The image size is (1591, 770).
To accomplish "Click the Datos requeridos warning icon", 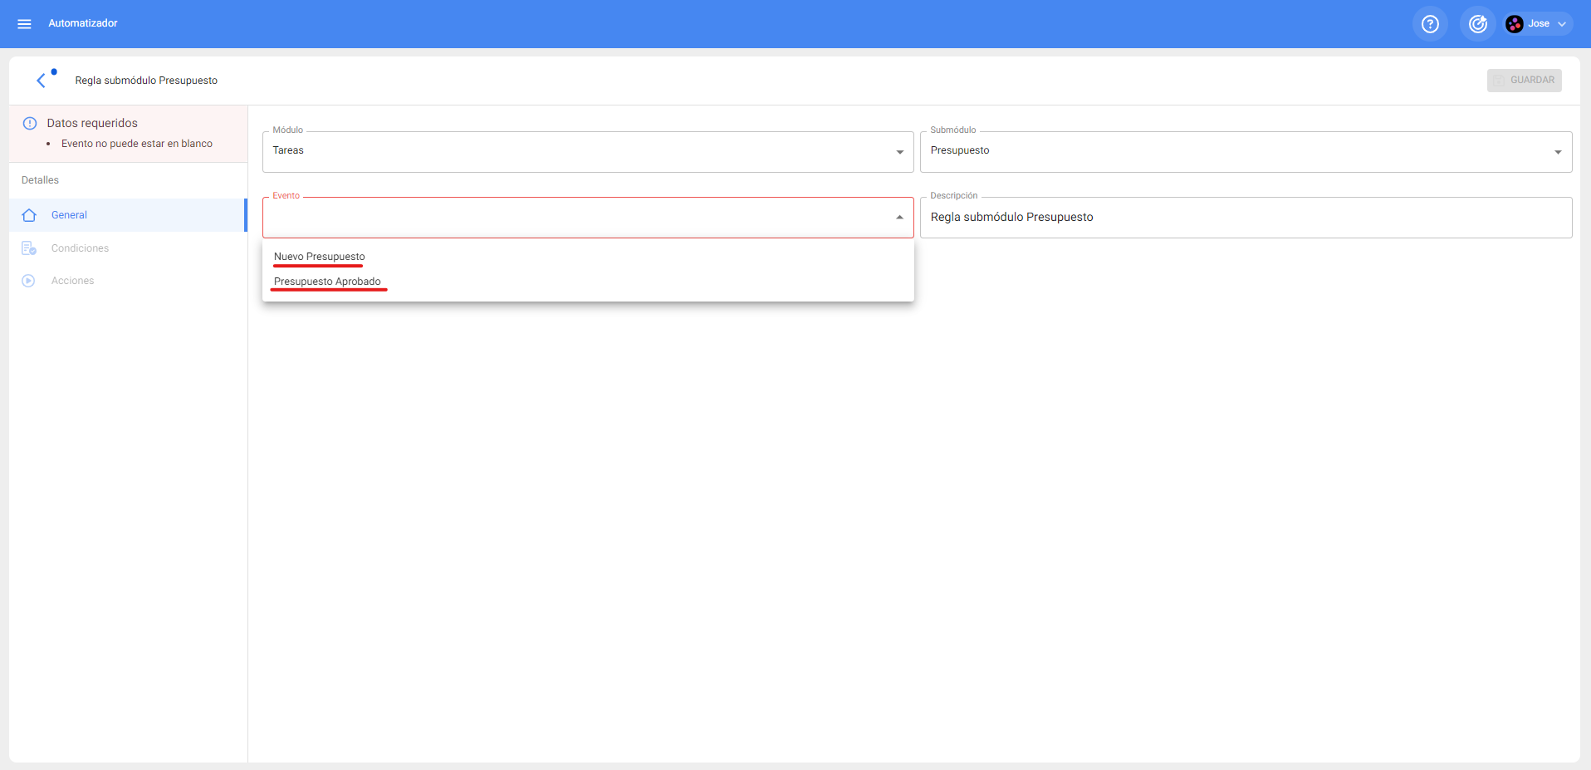I will pyautogui.click(x=30, y=123).
